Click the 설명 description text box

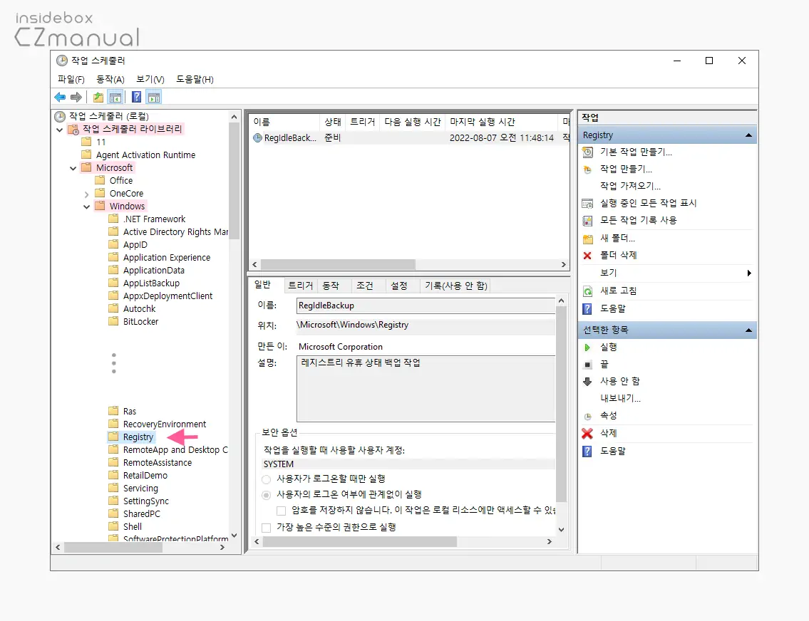(x=426, y=389)
